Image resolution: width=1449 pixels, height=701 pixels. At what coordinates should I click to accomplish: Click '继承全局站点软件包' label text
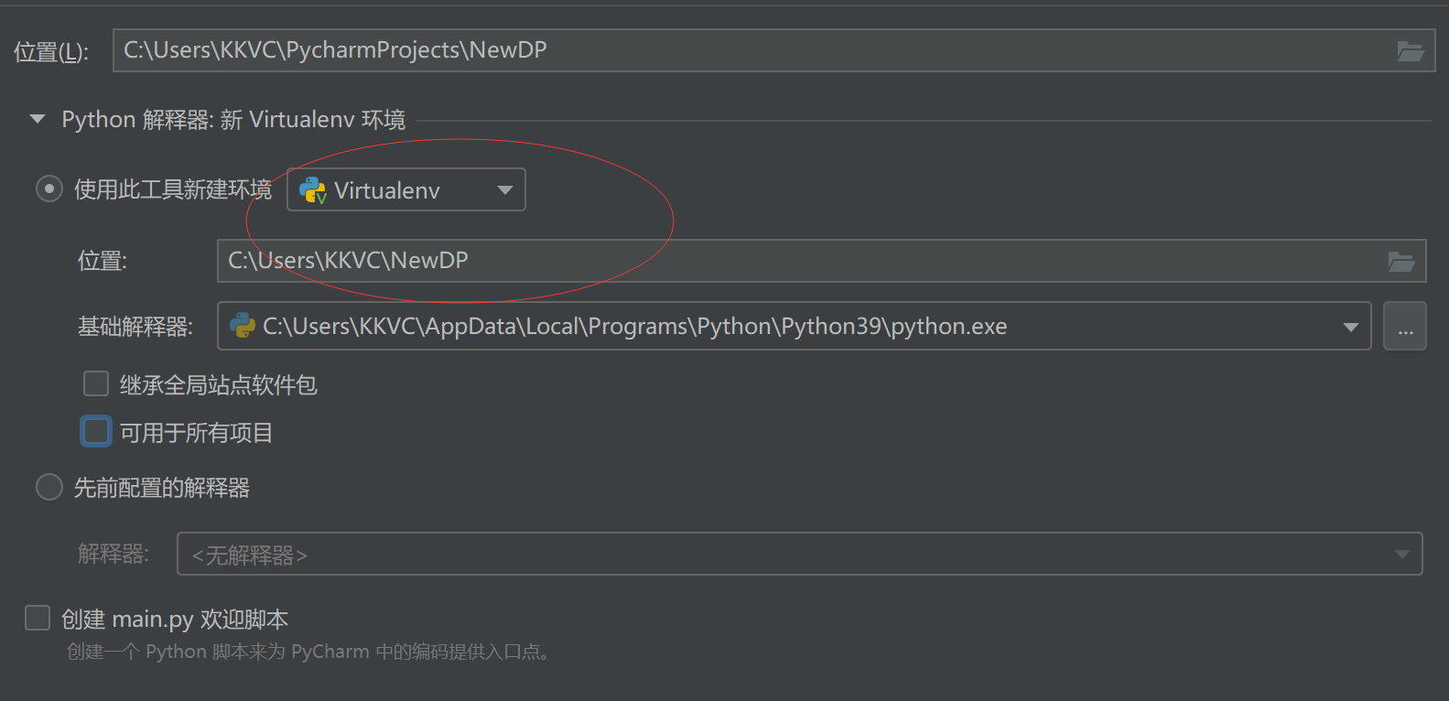click(219, 384)
